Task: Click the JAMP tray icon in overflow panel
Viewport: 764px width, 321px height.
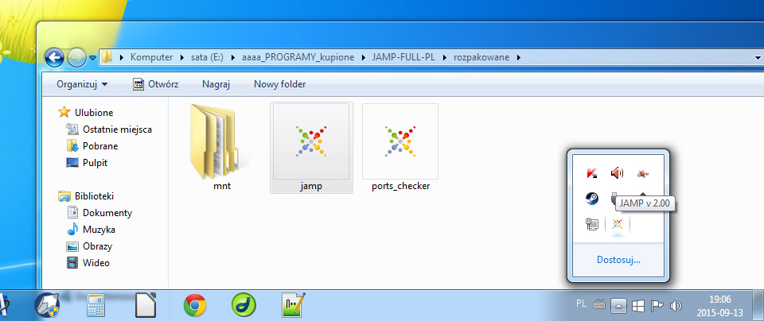Action: pos(618,224)
